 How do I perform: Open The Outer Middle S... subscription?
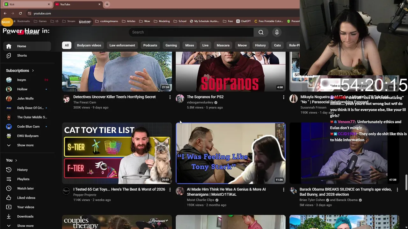[x=27, y=117]
